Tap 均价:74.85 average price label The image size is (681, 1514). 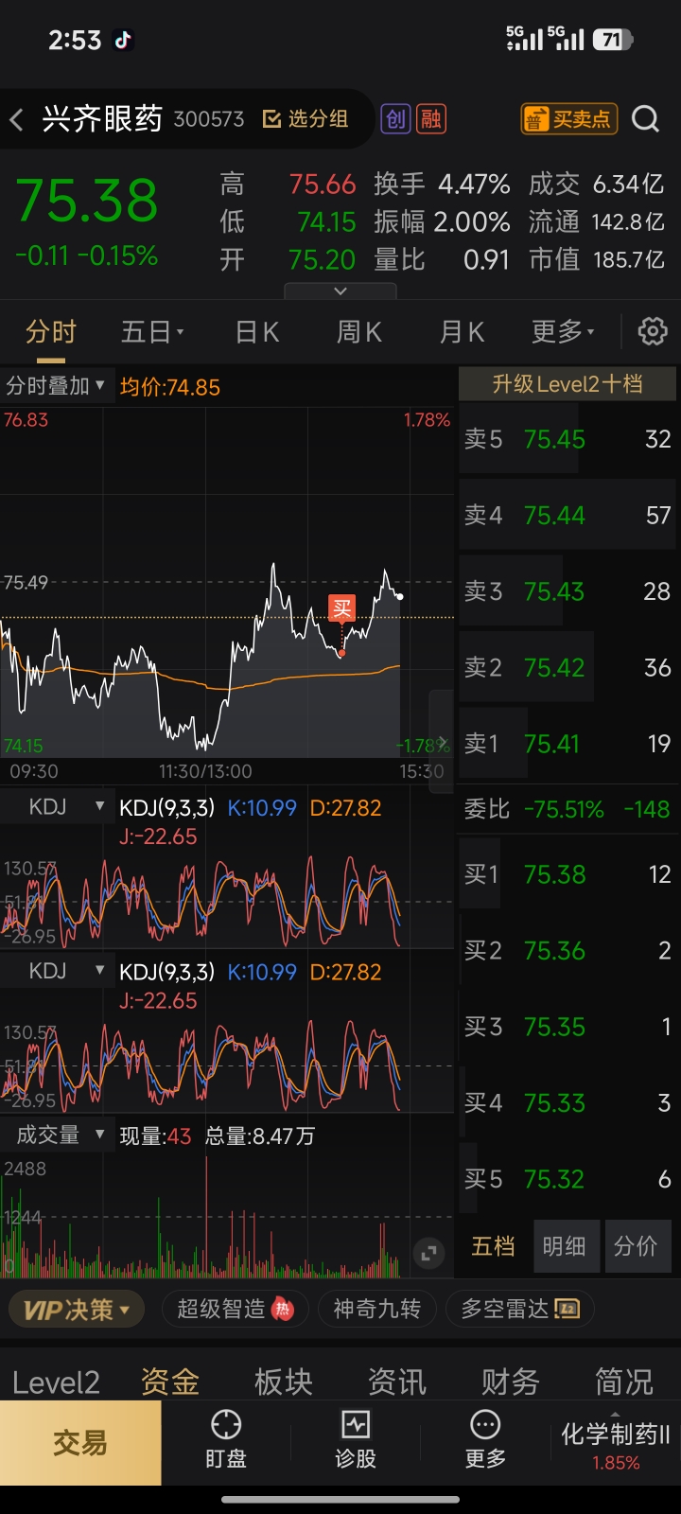tap(170, 387)
